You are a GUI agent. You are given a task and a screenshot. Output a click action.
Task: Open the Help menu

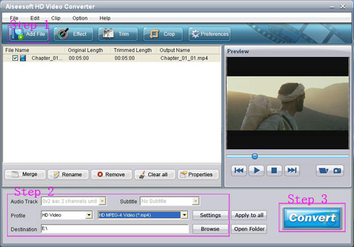105,18
